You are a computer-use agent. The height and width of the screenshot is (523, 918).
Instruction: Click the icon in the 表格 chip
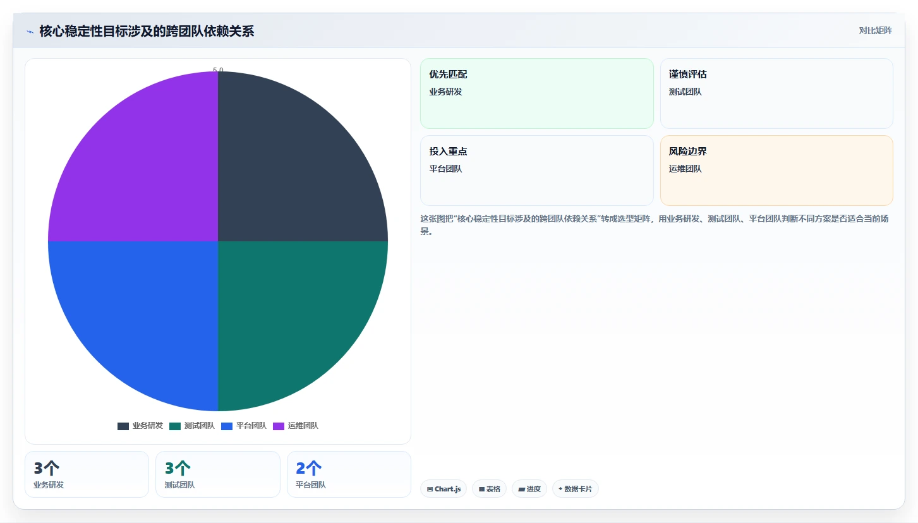tap(481, 489)
